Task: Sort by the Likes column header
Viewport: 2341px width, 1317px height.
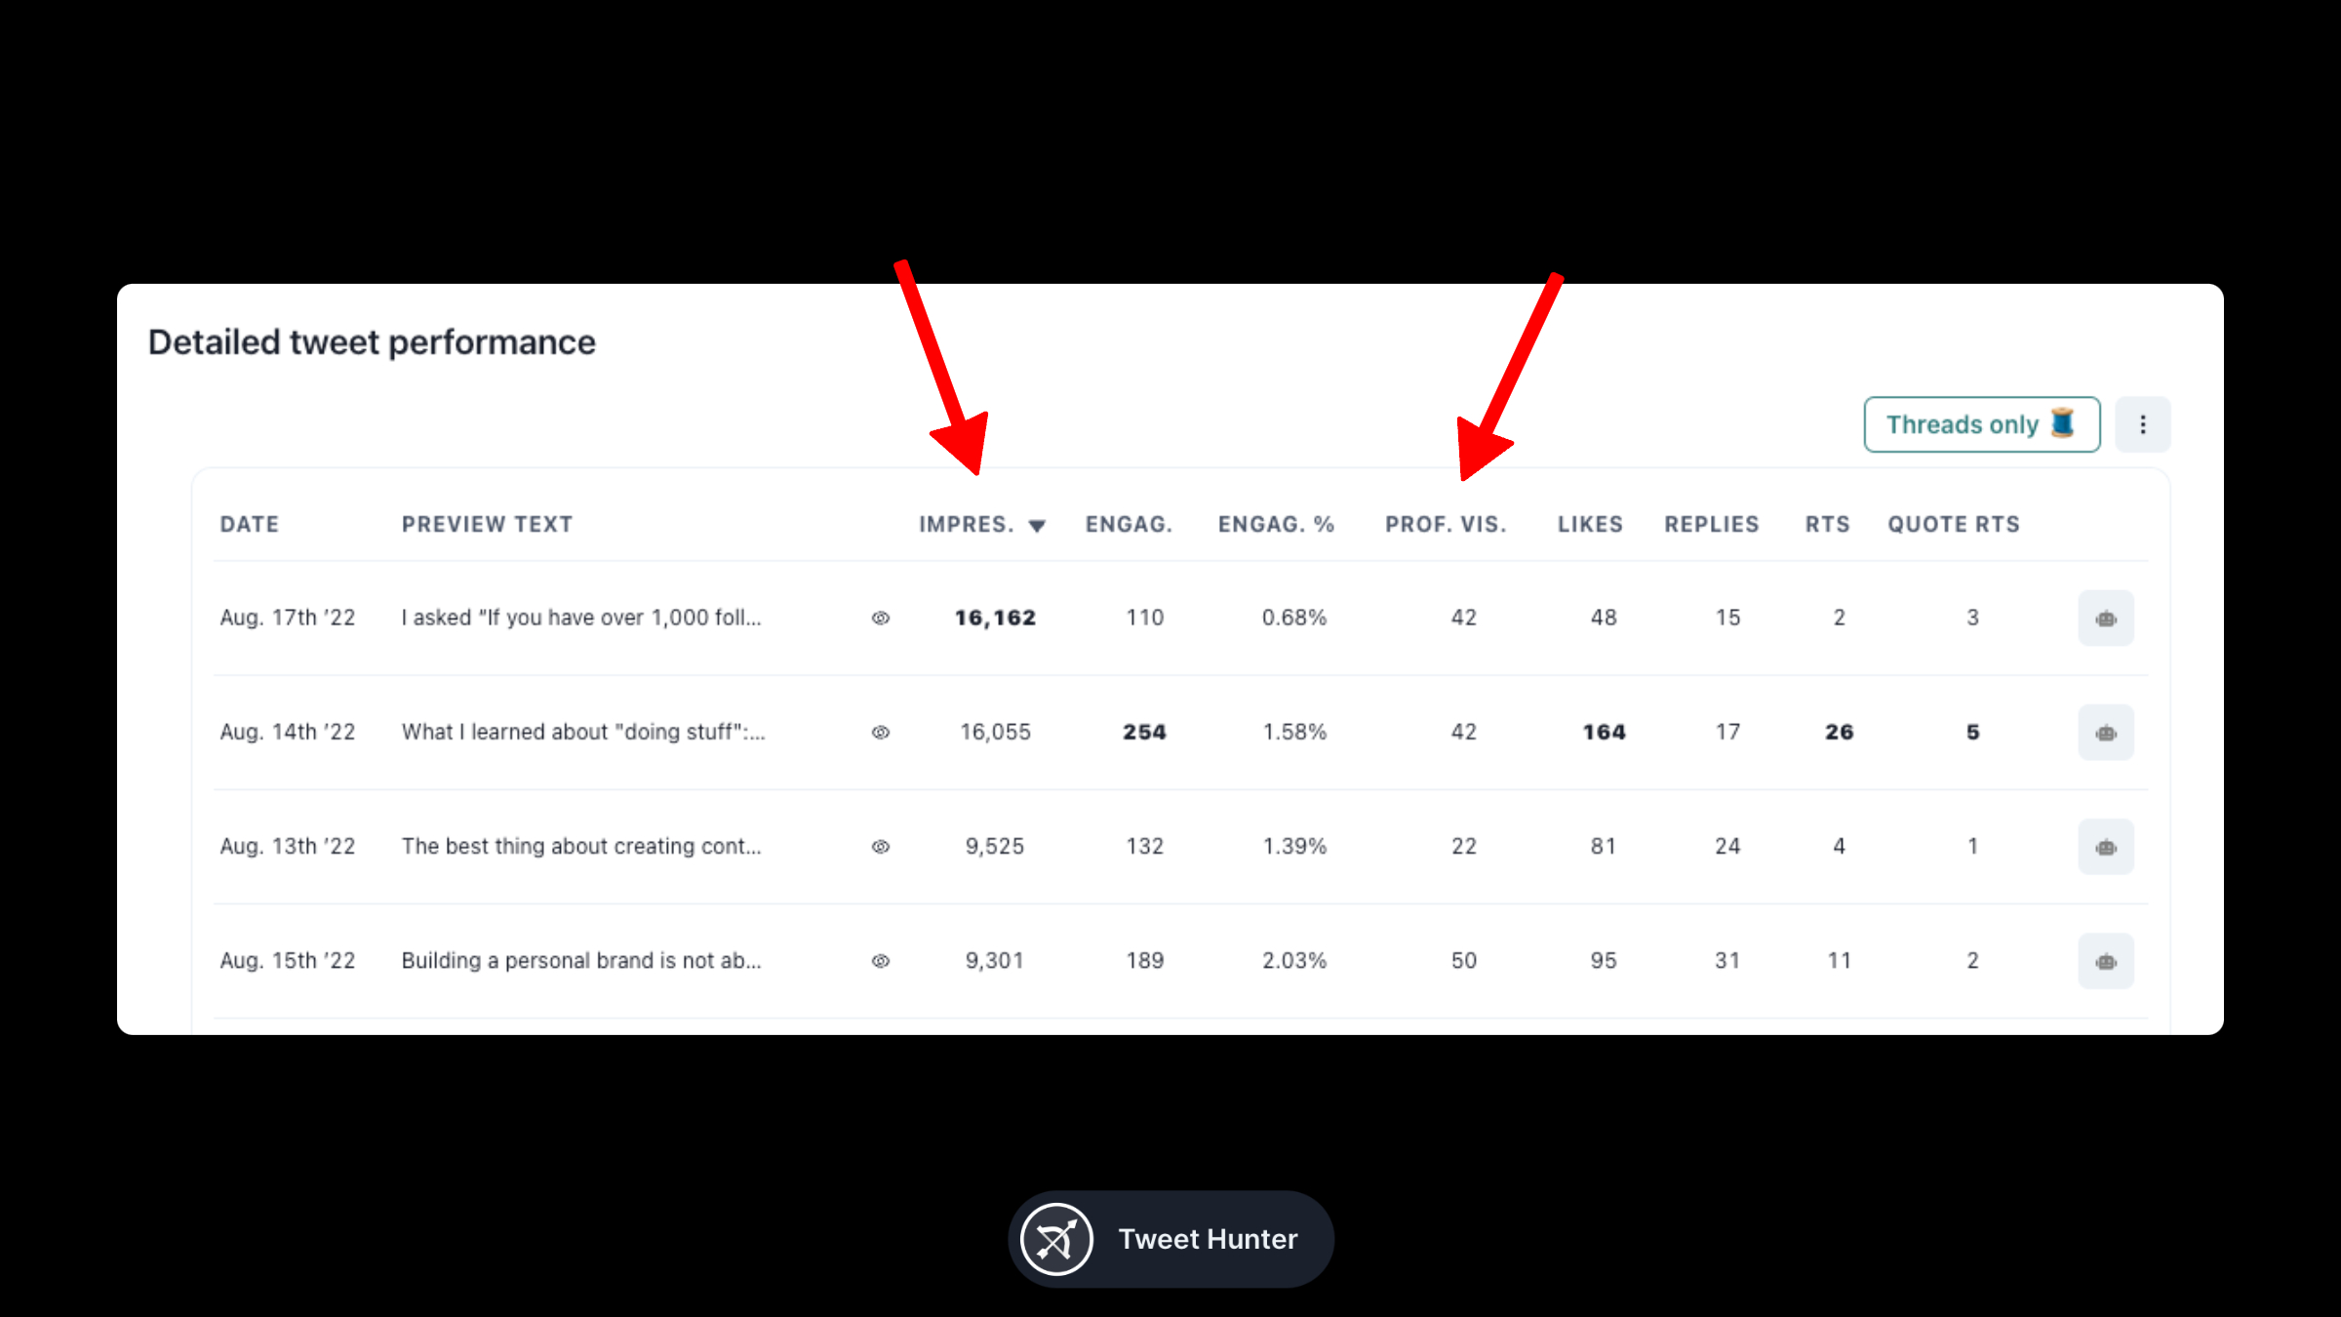Action: (1590, 525)
